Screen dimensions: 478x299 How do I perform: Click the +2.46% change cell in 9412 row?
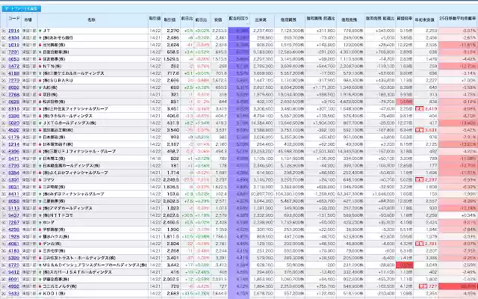(x=202, y=272)
